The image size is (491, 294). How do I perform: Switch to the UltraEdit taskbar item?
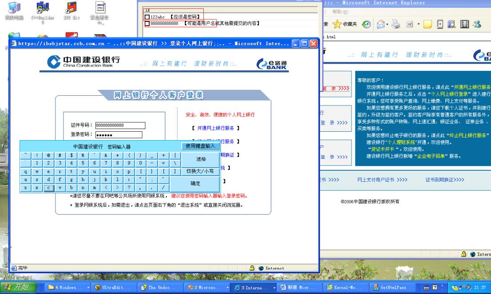click(111, 288)
